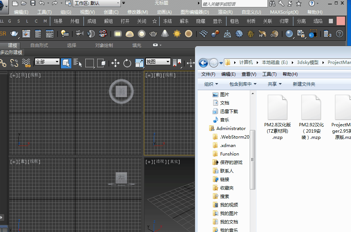Open the 全部 selection filter dropdown
The height and width of the screenshot is (232, 351).
[x=47, y=62]
